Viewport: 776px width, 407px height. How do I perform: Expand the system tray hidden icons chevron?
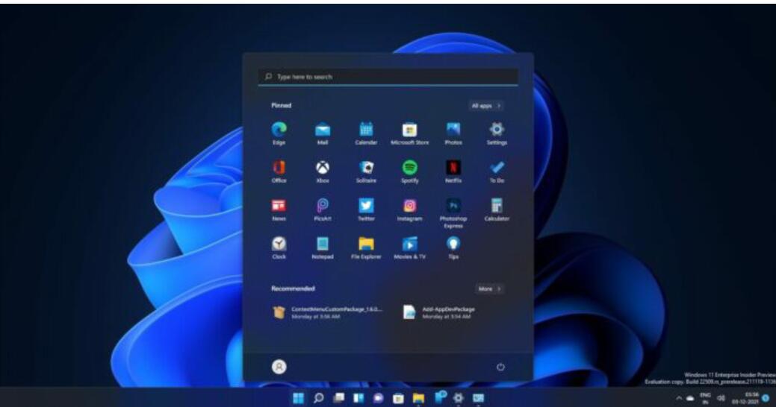tap(679, 398)
